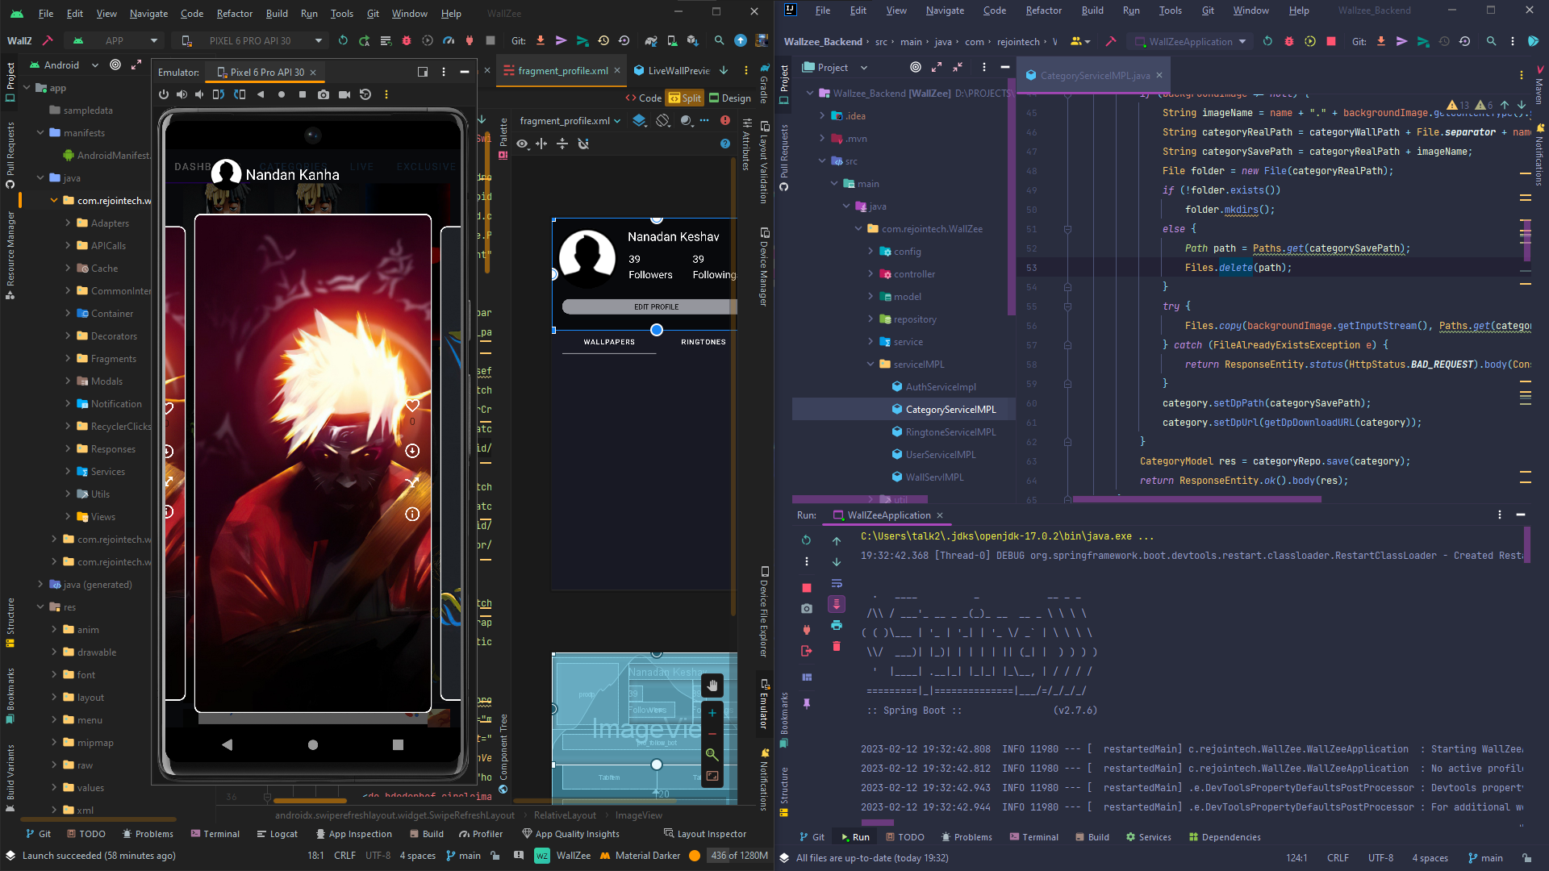Collapse the serviceMPL folder in IntelliJ
1549x871 pixels.
(x=871, y=365)
